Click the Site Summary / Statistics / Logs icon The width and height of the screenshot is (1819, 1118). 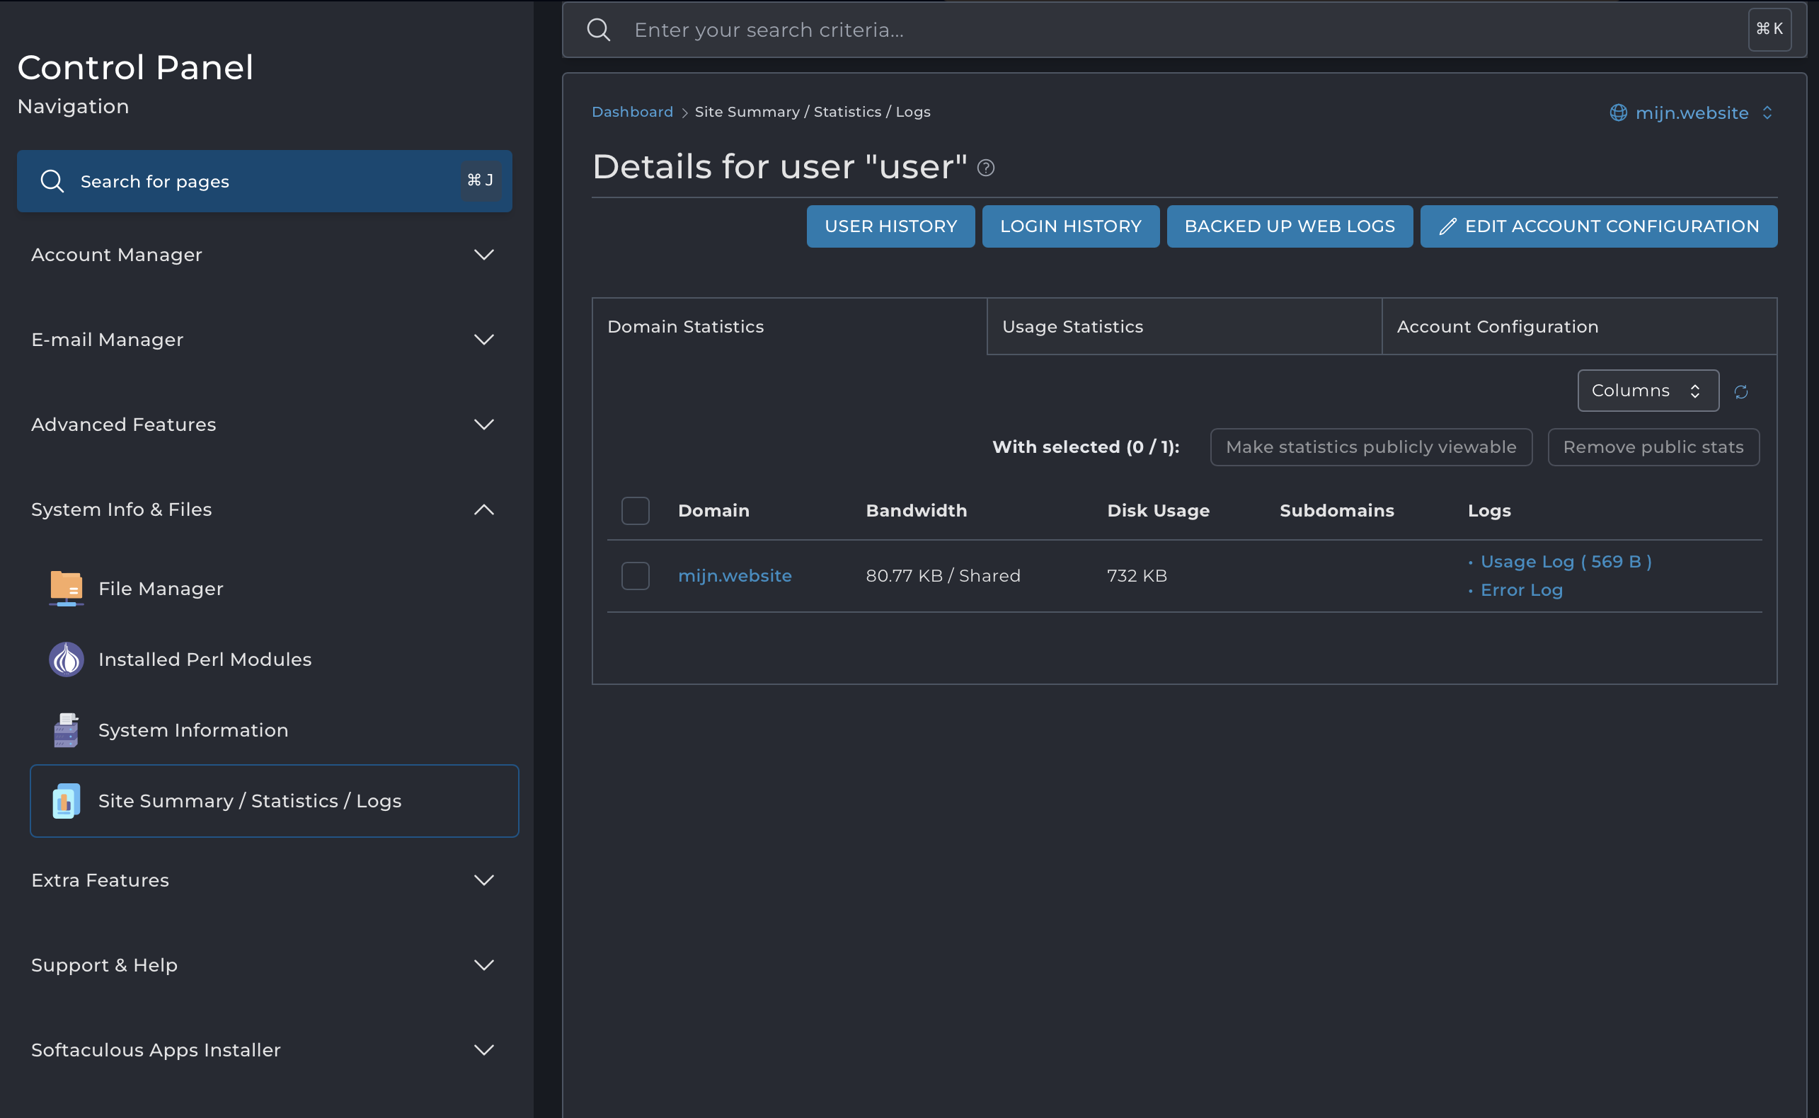point(66,801)
